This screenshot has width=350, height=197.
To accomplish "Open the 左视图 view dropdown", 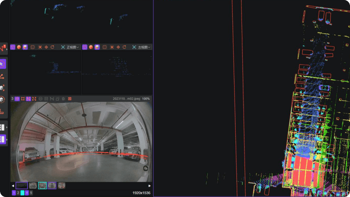I will [144, 47].
